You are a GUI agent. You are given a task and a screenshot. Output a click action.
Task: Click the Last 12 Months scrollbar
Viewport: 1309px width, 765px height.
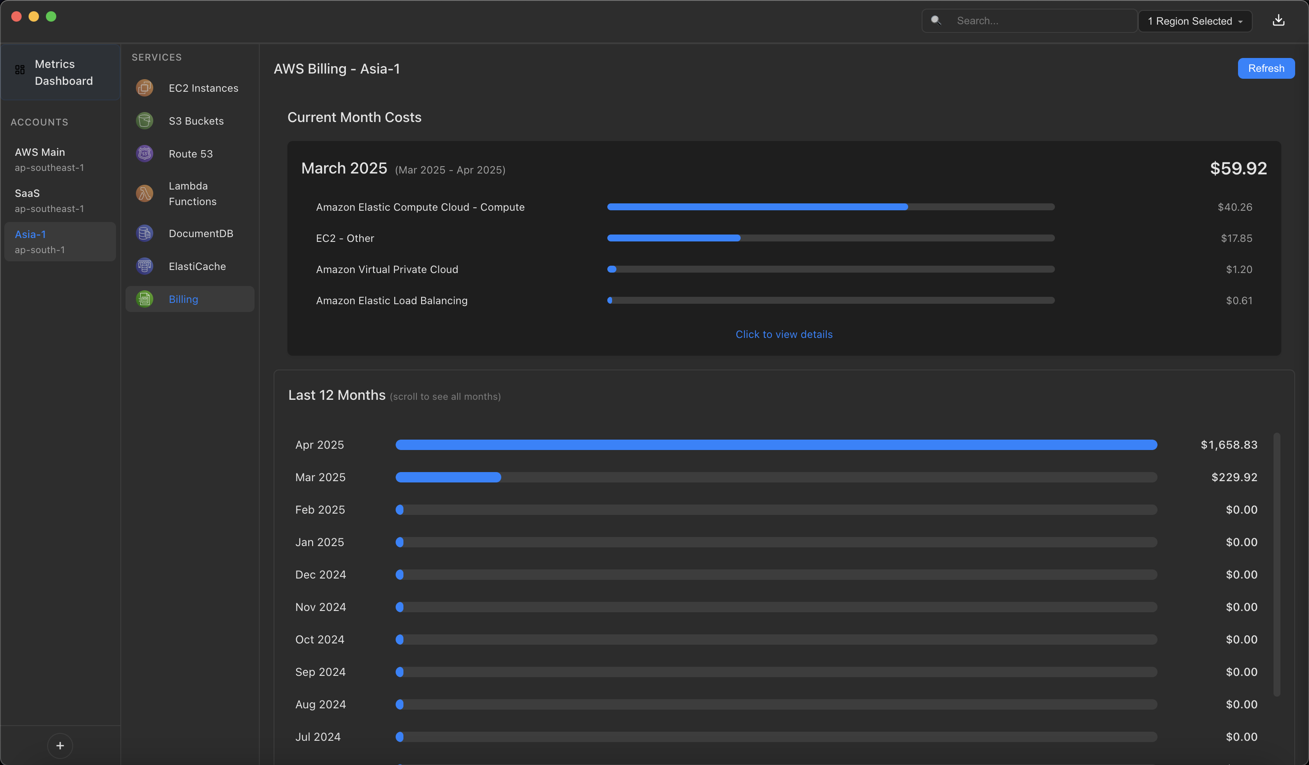point(1276,564)
